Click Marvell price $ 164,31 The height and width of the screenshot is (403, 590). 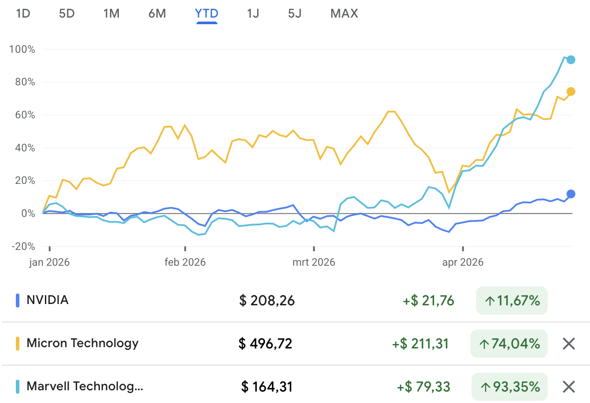tap(267, 387)
